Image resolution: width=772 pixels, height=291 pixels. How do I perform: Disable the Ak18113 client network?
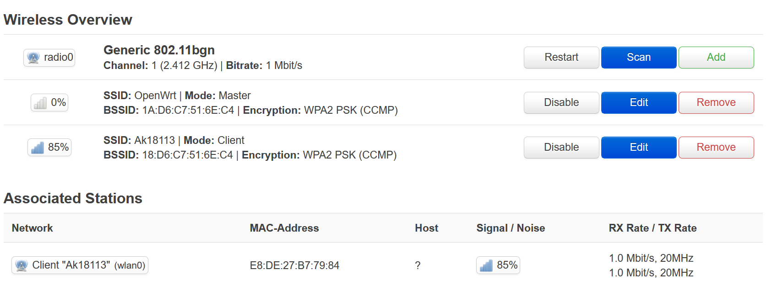tap(561, 148)
